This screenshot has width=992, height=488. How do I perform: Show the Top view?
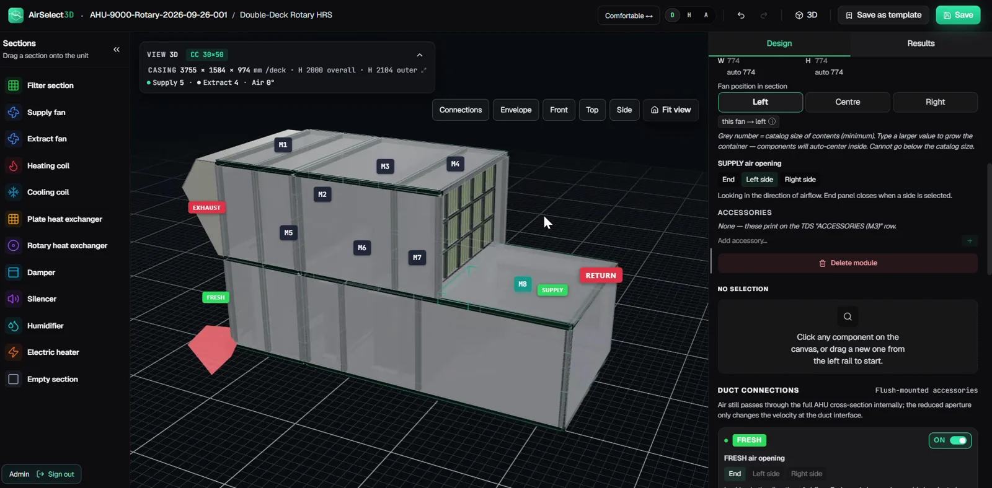(x=592, y=110)
